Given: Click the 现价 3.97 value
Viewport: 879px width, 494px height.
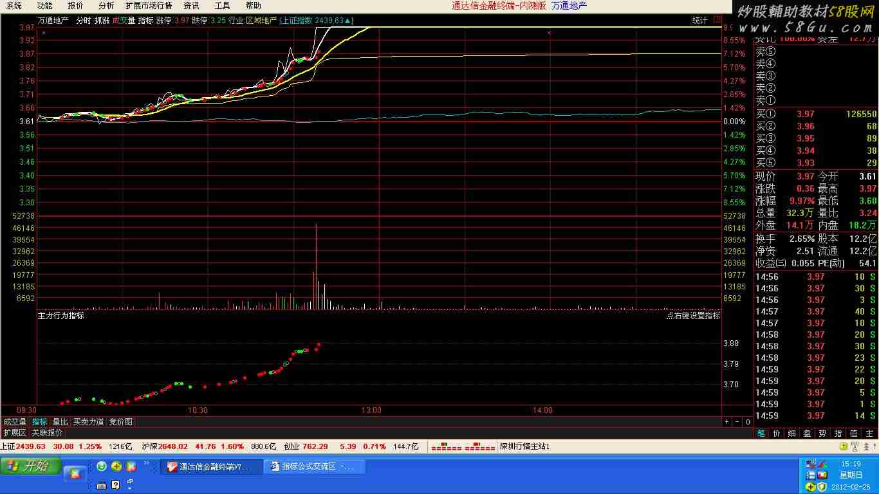Looking at the screenshot, I should 806,176.
